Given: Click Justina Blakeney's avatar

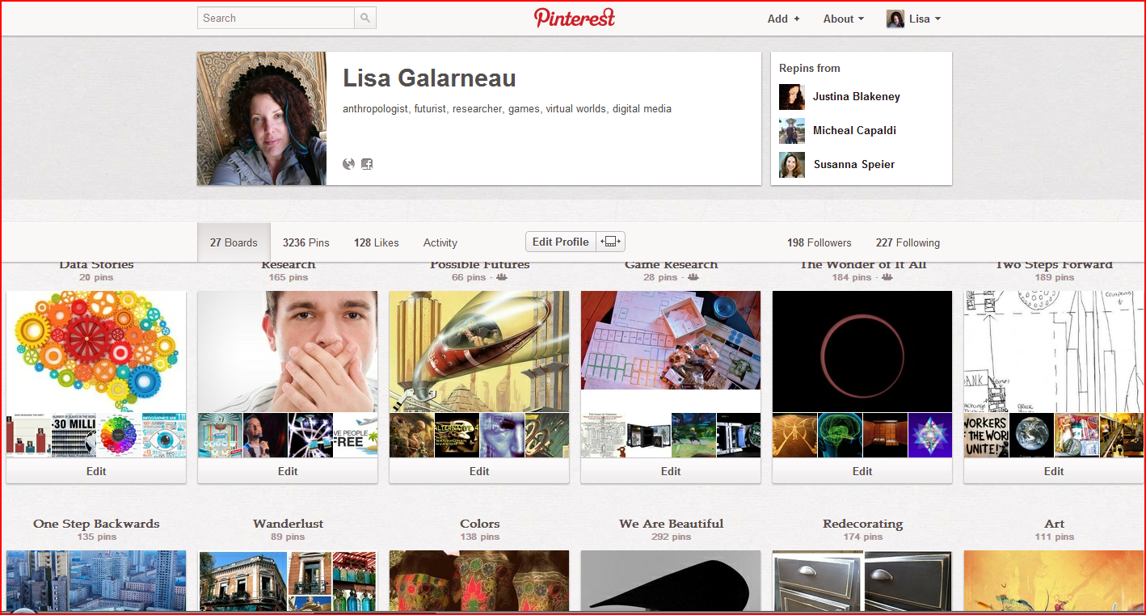Looking at the screenshot, I should click(792, 97).
